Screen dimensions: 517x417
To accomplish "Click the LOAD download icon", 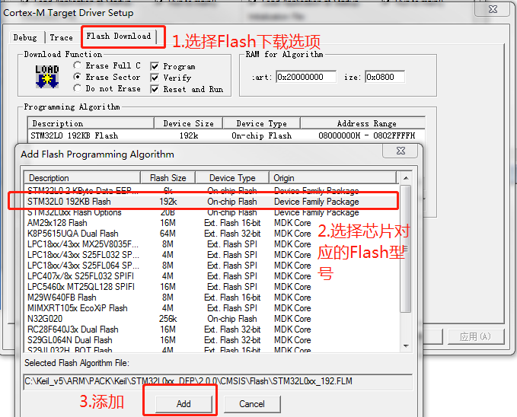I will [x=47, y=76].
